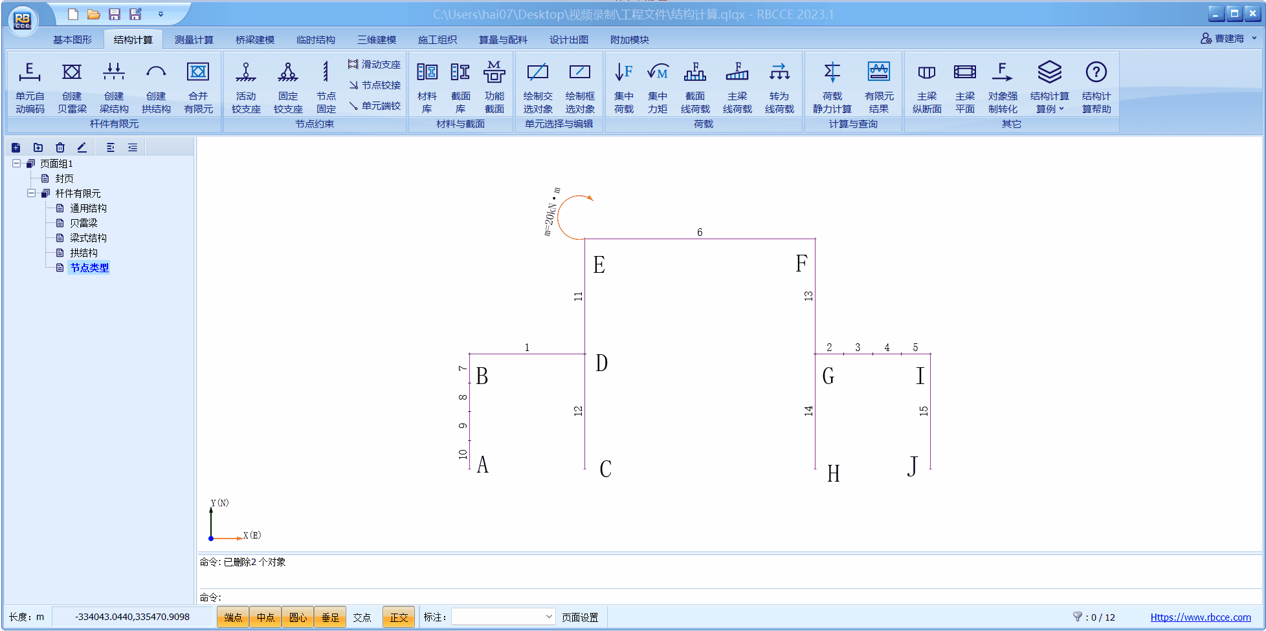Open the 标注 annotation dropdown

click(x=548, y=617)
